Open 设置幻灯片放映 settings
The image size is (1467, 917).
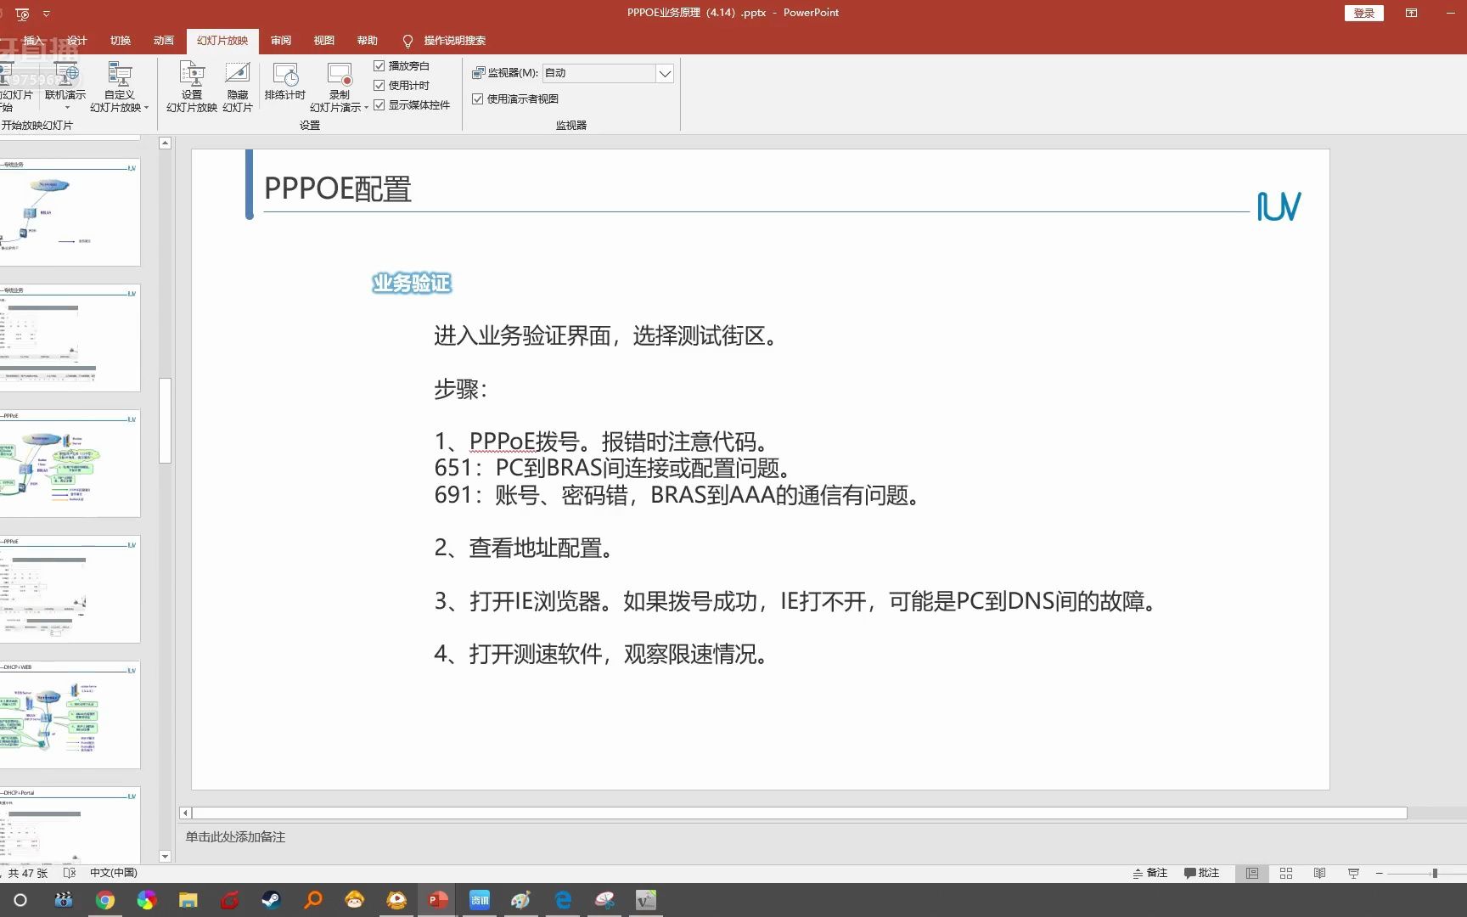pyautogui.click(x=192, y=87)
